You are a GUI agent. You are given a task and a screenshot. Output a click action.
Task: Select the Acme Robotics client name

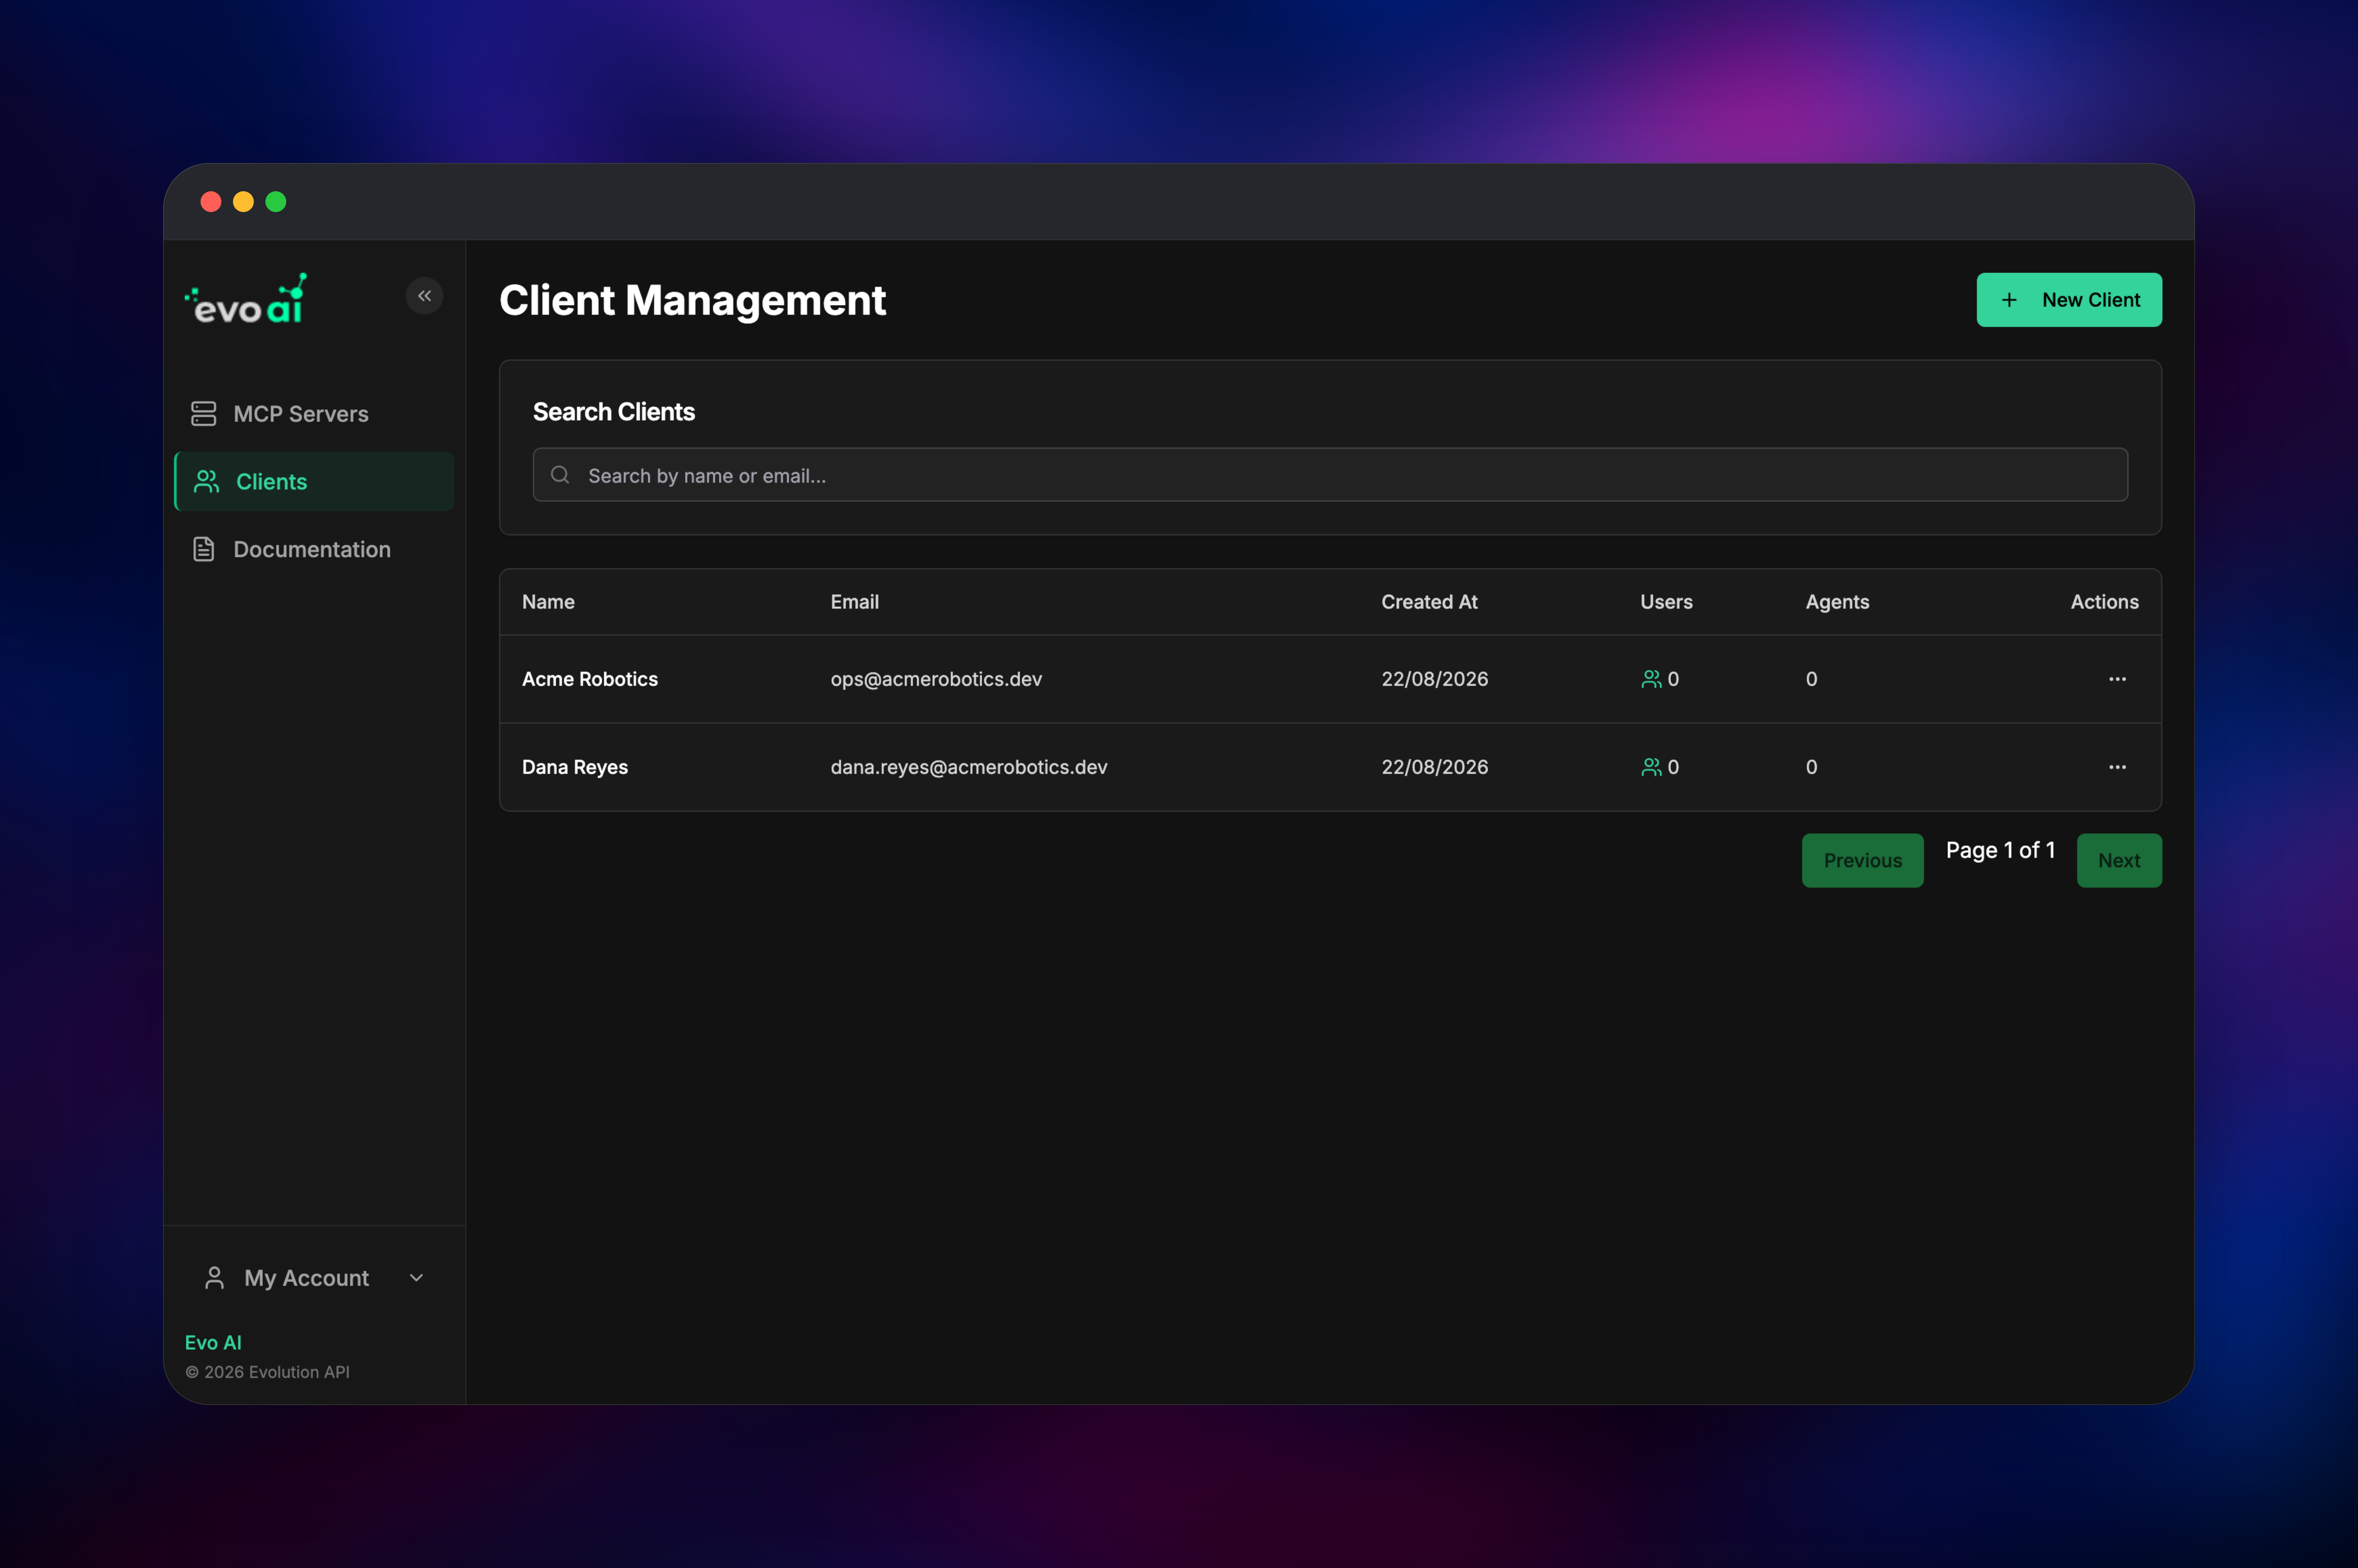pos(590,679)
